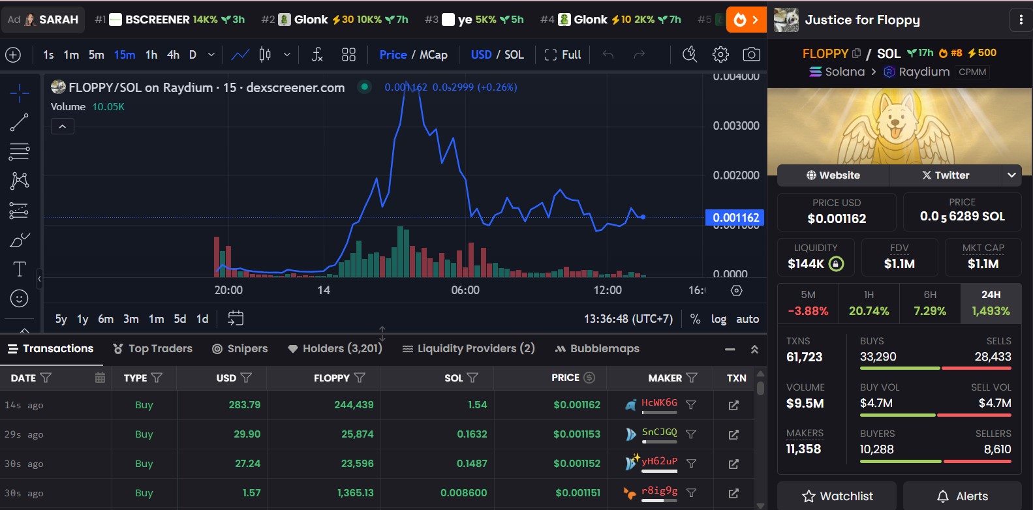Add FLOPPY to Watchlist
Screen dimensions: 1033x510
[x=837, y=496]
